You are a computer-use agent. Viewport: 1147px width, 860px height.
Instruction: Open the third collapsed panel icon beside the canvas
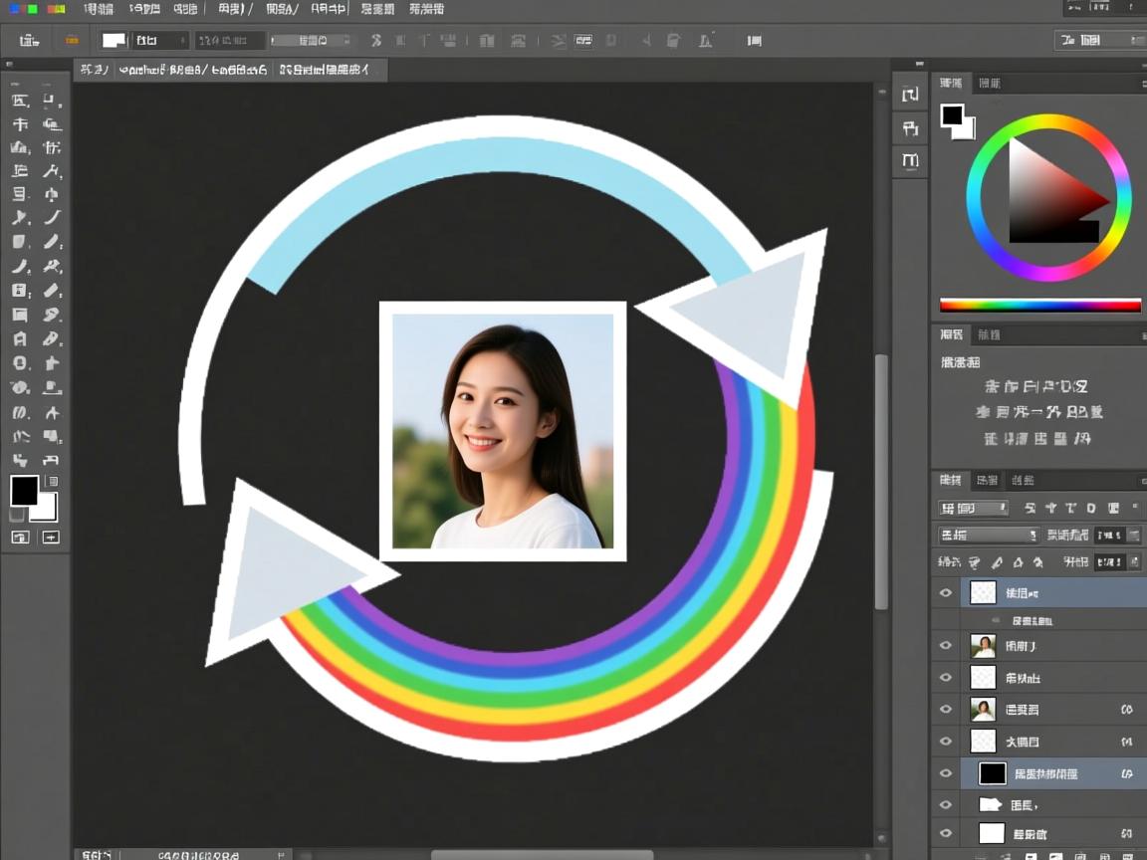point(910,160)
